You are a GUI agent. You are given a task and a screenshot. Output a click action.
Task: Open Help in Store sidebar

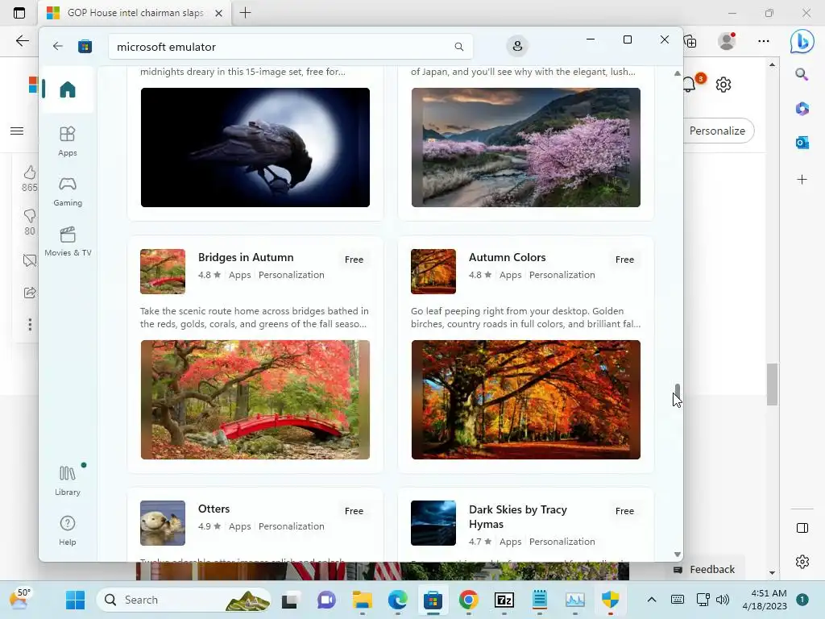68,530
